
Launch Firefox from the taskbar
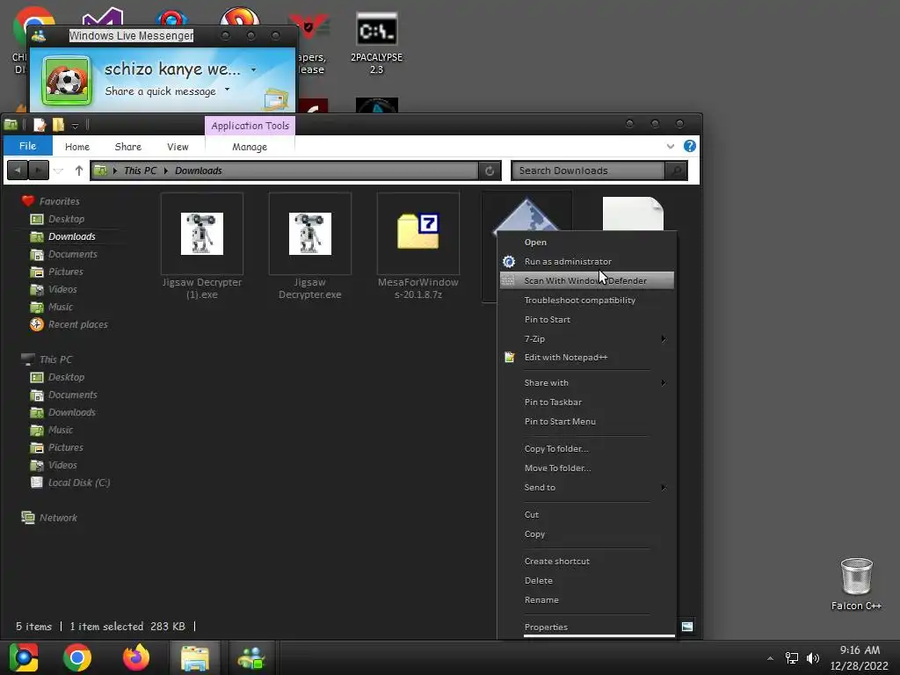click(136, 657)
